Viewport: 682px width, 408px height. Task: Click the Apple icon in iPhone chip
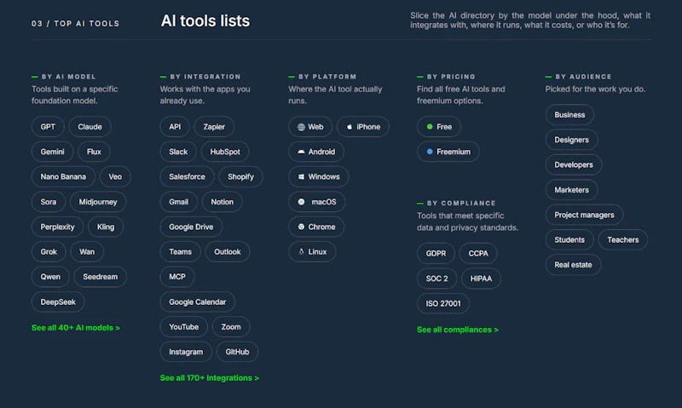coord(350,127)
